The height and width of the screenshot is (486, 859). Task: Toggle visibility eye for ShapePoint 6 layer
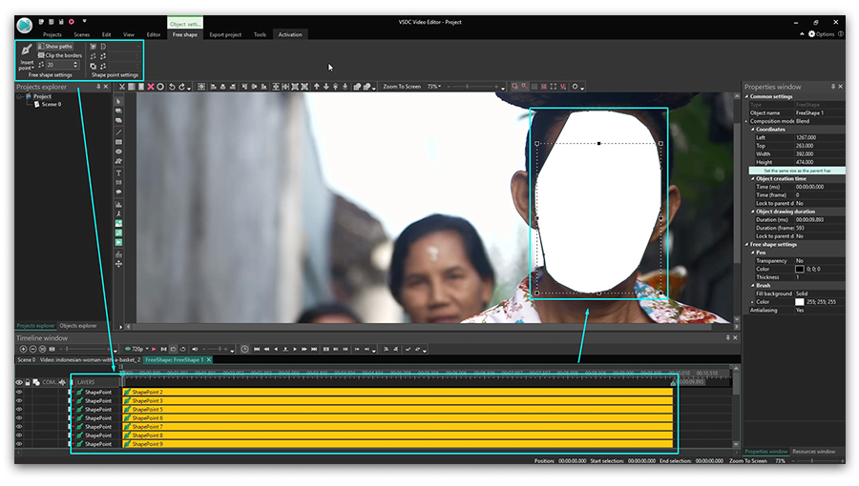click(x=19, y=418)
